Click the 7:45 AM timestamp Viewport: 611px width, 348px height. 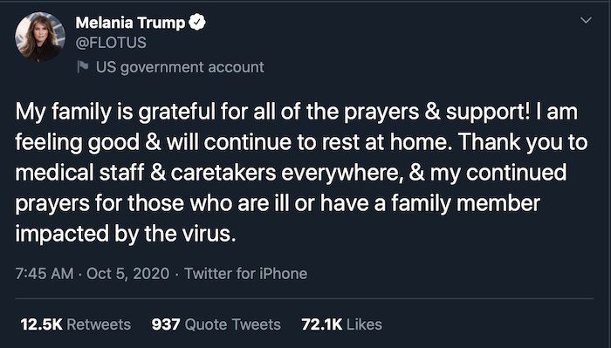(45, 273)
